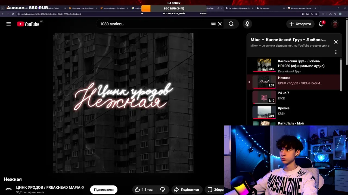The height and width of the screenshot is (195, 348).
Task: Click the Нежная video player artwork
Action: [123, 103]
